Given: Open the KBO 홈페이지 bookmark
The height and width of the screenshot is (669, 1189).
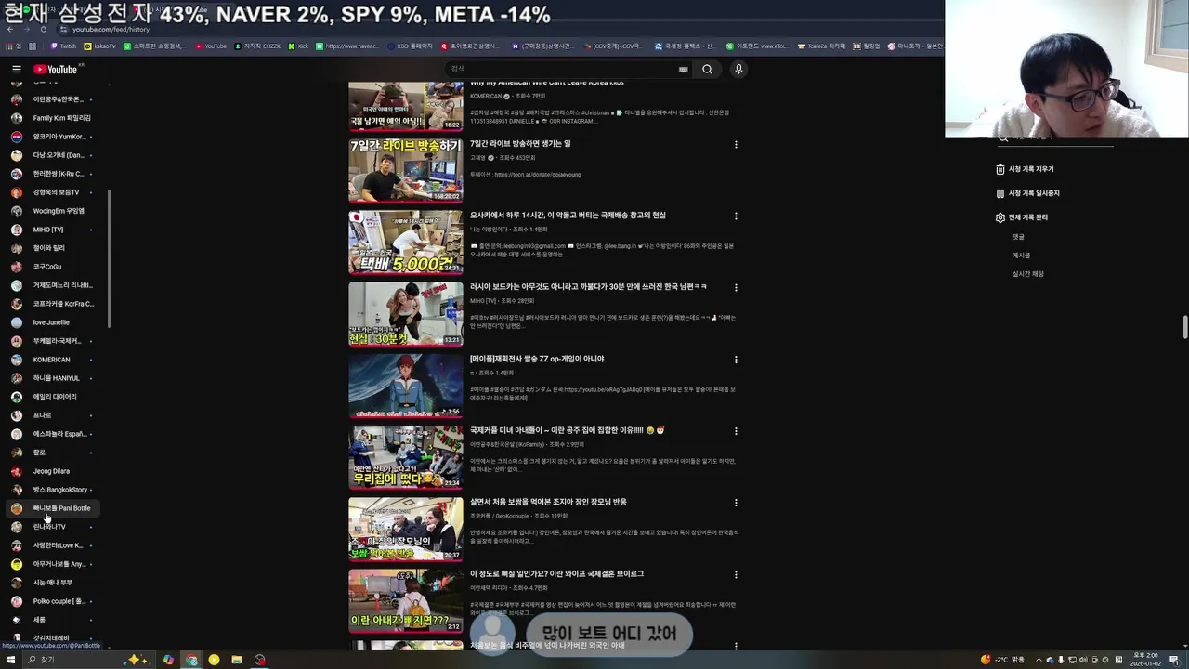Looking at the screenshot, I should [410, 46].
